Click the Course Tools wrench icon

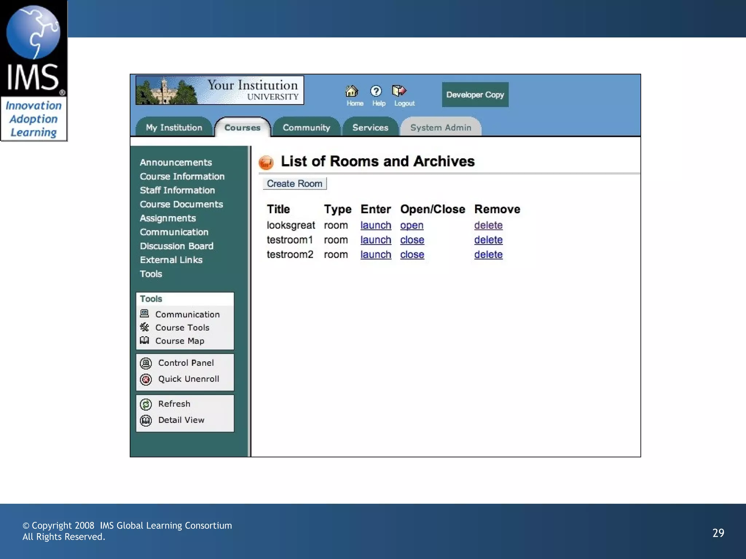pyautogui.click(x=145, y=327)
